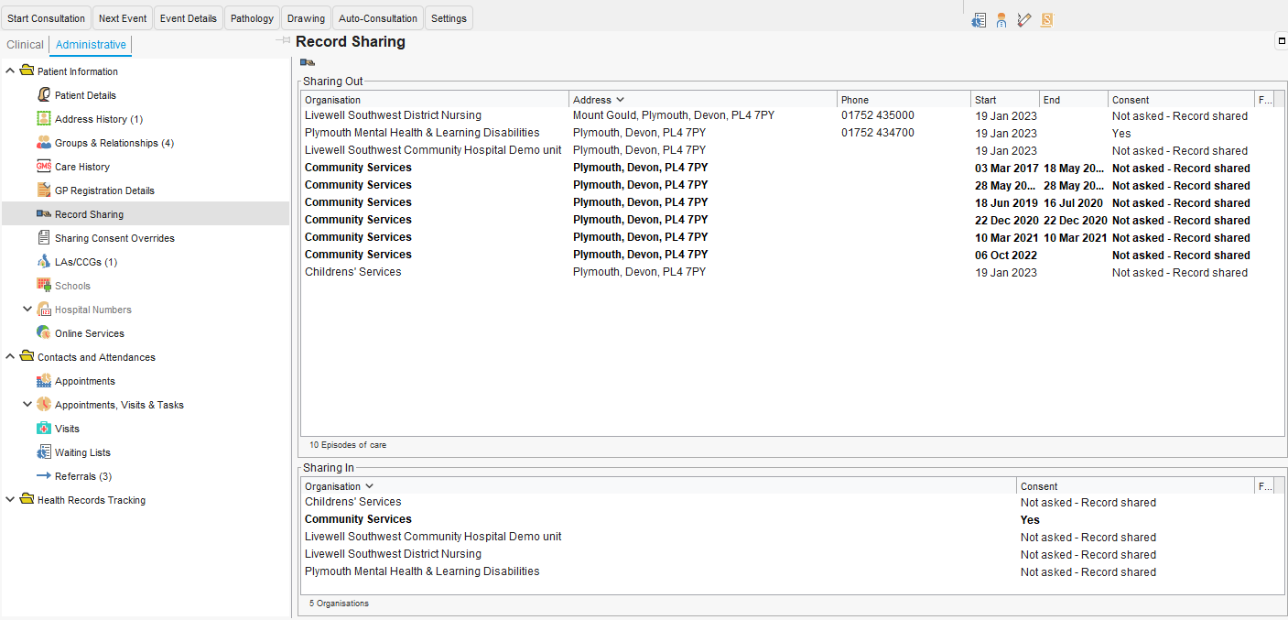Switch to the Clinical tab
The image size is (1288, 620).
coord(25,45)
